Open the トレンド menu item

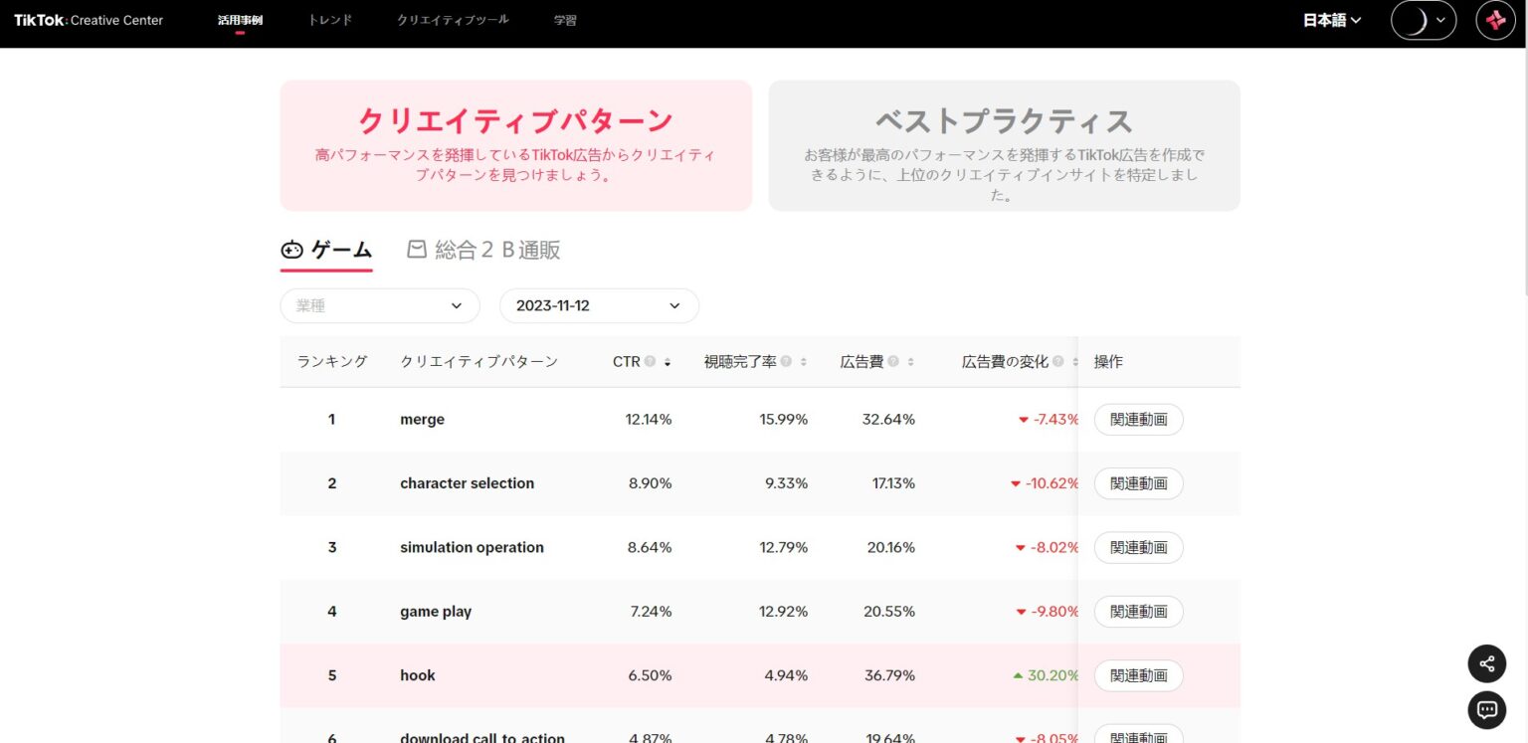tap(329, 20)
